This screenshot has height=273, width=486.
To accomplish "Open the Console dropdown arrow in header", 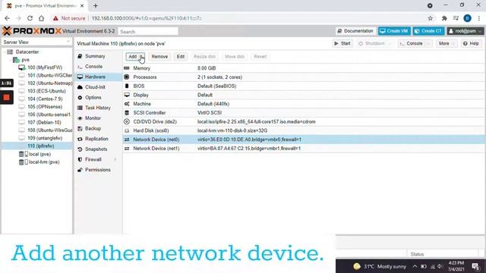I will click(x=428, y=44).
